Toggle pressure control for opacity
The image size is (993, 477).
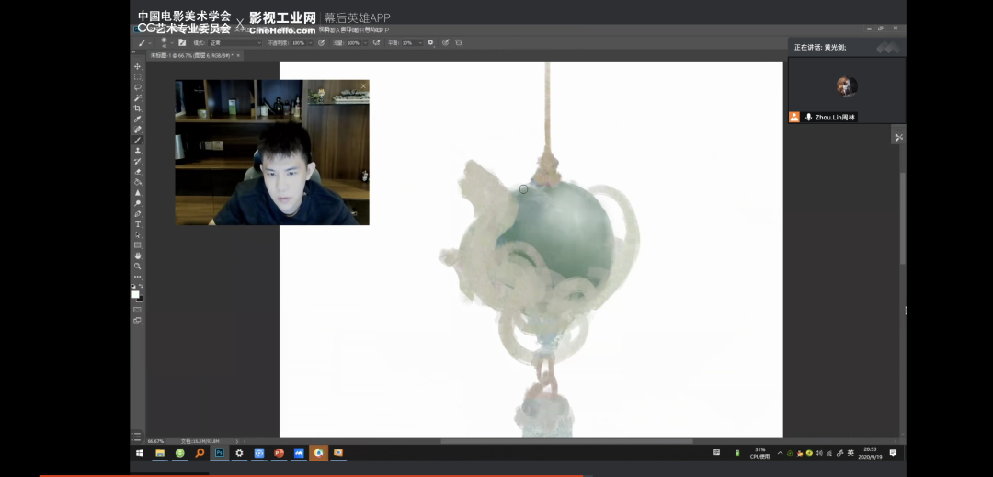pyautogui.click(x=322, y=42)
